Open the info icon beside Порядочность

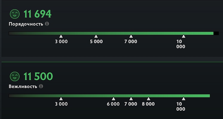click(x=47, y=24)
